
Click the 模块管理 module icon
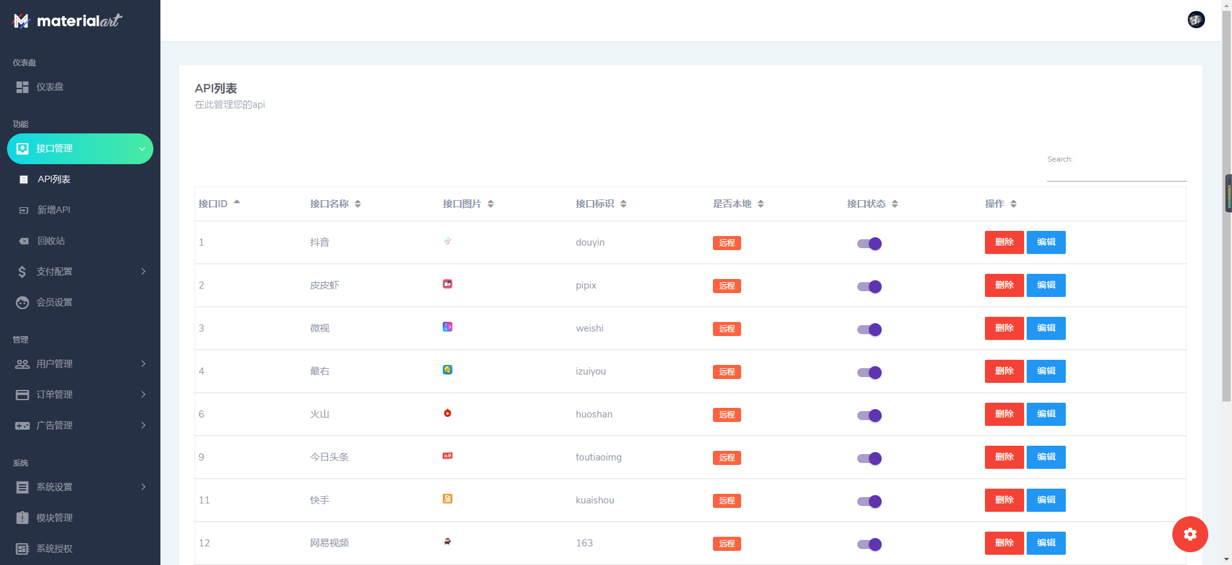click(22, 518)
